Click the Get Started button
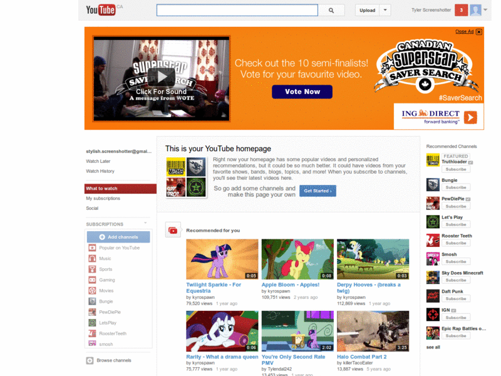 coord(318,191)
